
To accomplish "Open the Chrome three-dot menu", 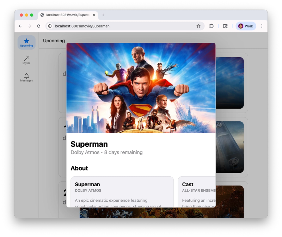I will tap(262, 26).
